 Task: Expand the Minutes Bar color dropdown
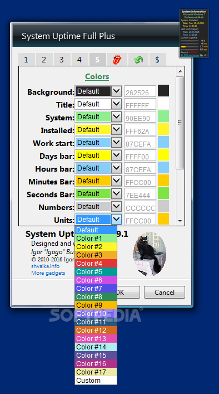117,181
